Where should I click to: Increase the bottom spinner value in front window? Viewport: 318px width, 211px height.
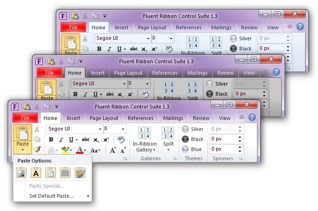(240, 147)
